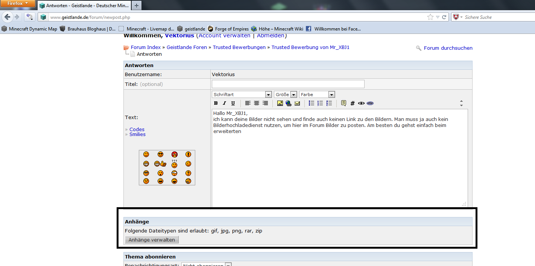Viewport: 535px width, 266px height.
Task: Click the Titel input field
Action: pos(288,84)
